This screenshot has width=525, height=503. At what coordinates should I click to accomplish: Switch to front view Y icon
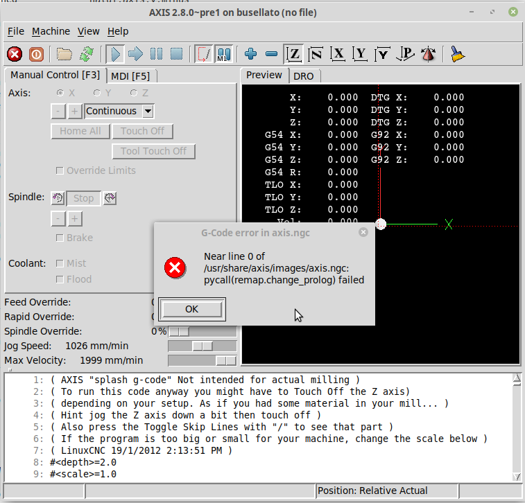pos(360,54)
